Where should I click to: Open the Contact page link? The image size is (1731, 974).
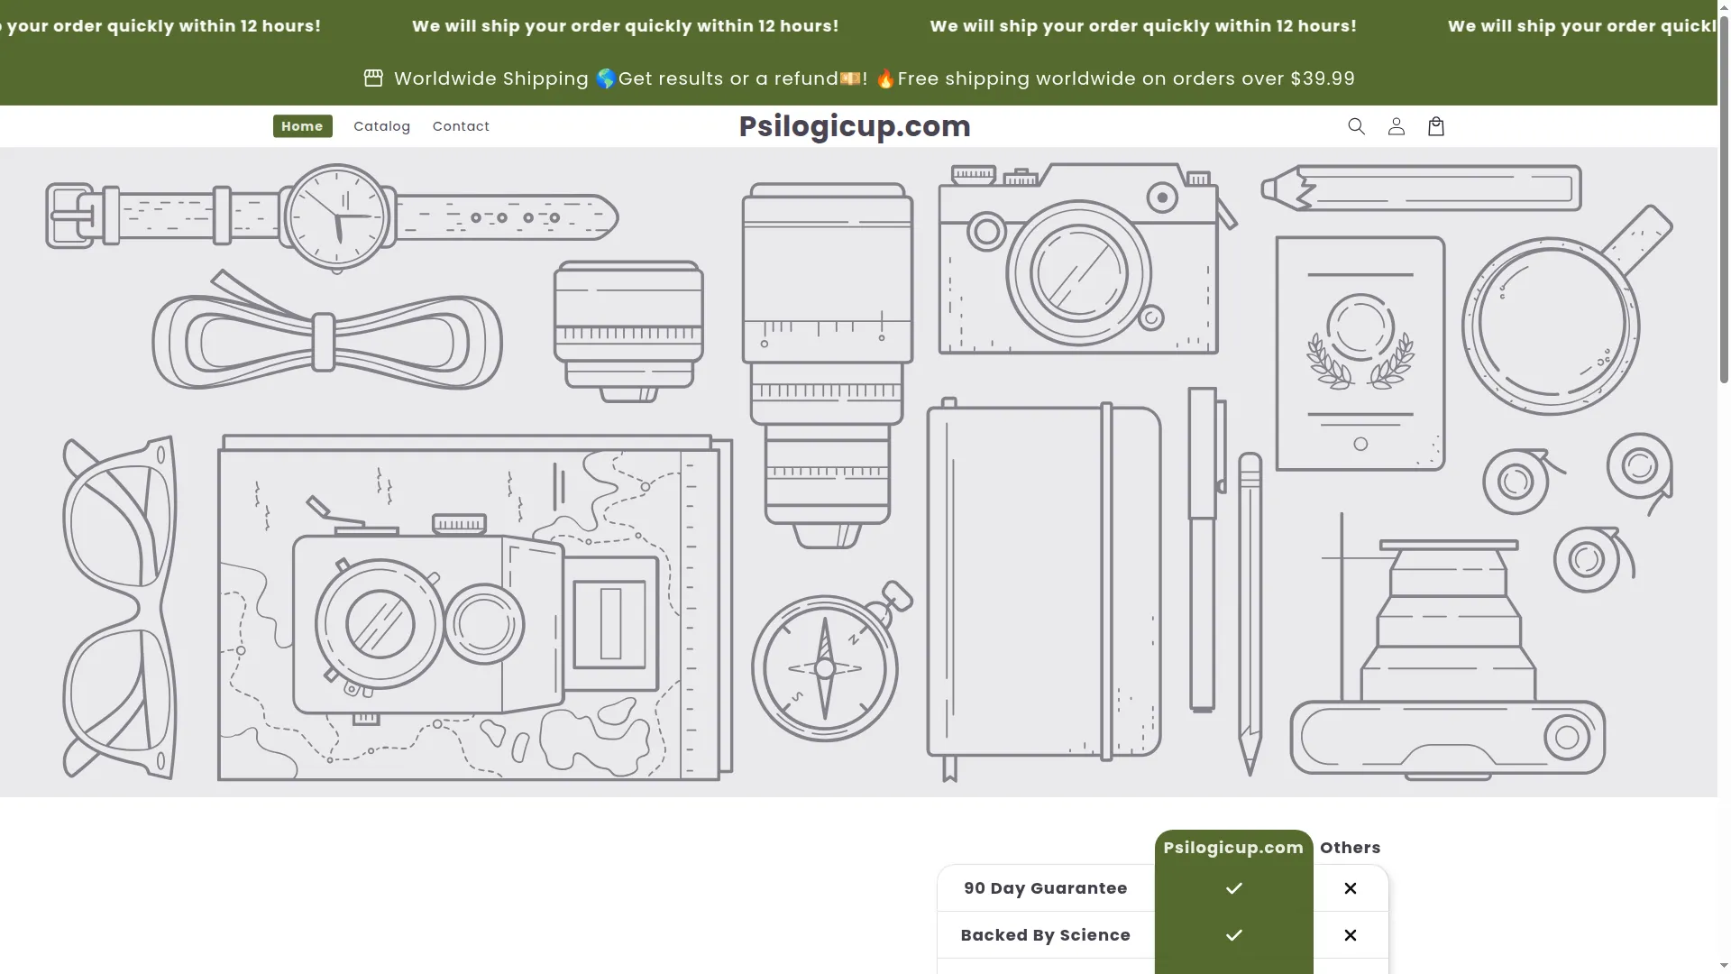tap(461, 126)
